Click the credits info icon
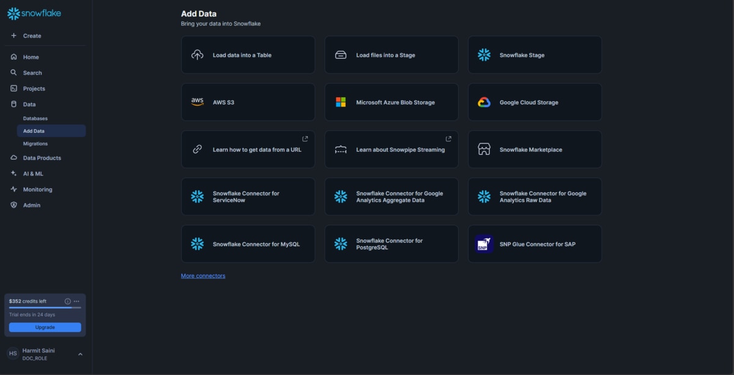This screenshot has height=375, width=734. (67, 302)
